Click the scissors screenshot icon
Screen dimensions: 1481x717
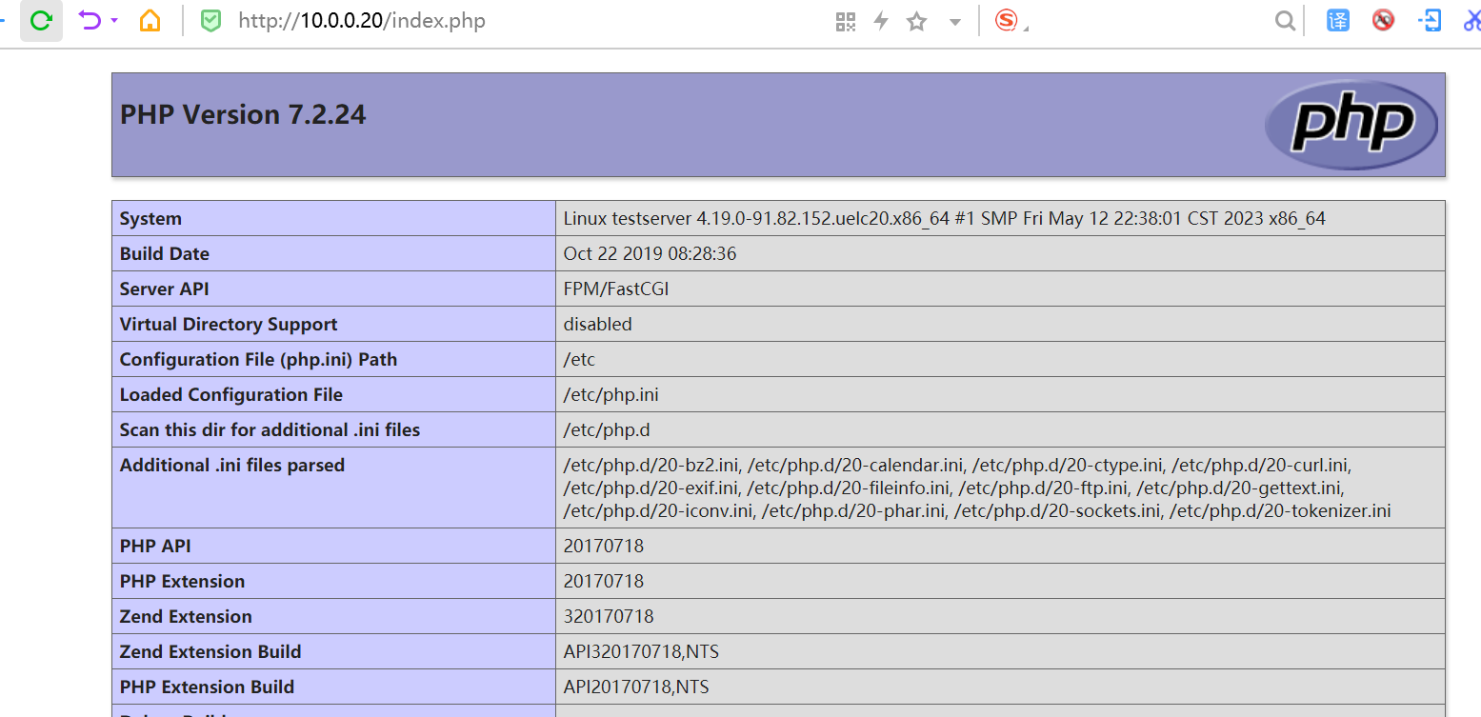1471,20
